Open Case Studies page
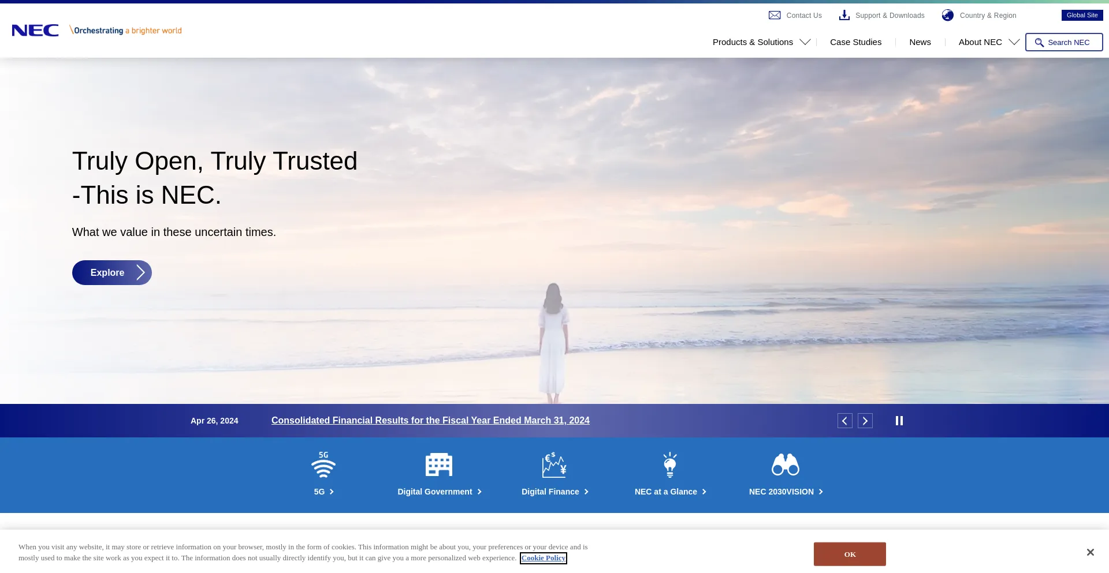This screenshot has height=573, width=1109. point(855,42)
